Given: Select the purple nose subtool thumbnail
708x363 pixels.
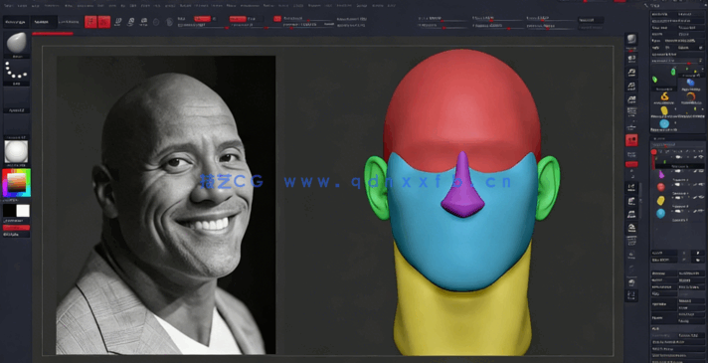Looking at the screenshot, I should point(661,174).
